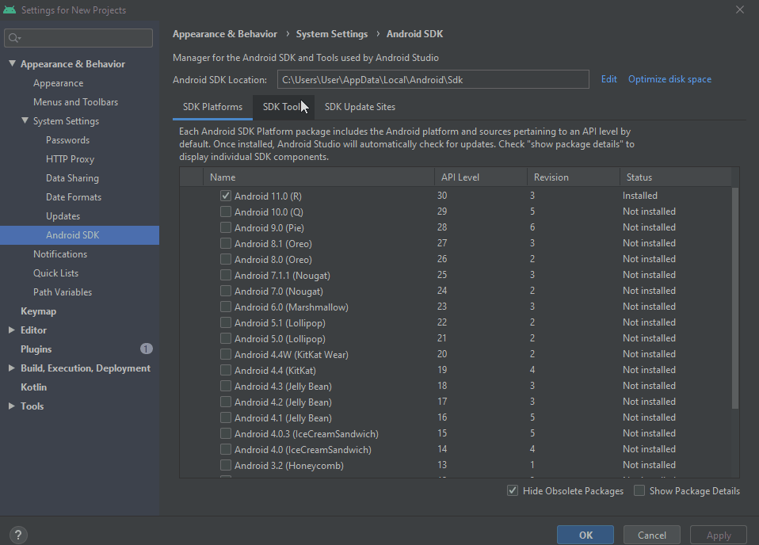Sort by Name column header

pos(318,177)
